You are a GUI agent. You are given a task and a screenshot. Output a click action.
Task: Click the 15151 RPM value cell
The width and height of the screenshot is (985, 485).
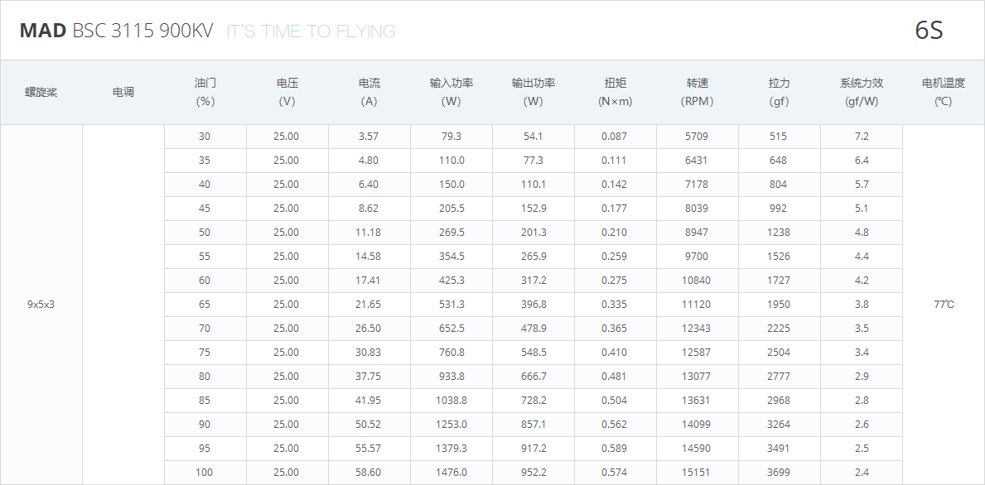697,473
